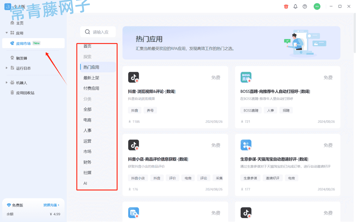
Task: Click the 招聘 tag
Action: point(286,110)
